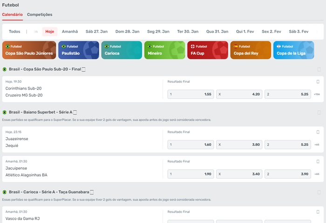Open the Copa São Paulo Júniores card
The height and width of the screenshot is (223, 326).
(x=29, y=50)
